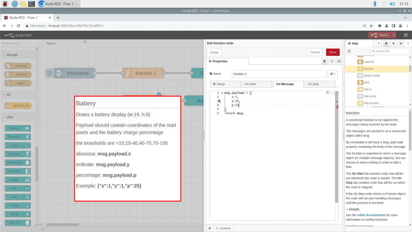Open debug messages bug icon
The image size is (412, 232).
[x=393, y=44]
